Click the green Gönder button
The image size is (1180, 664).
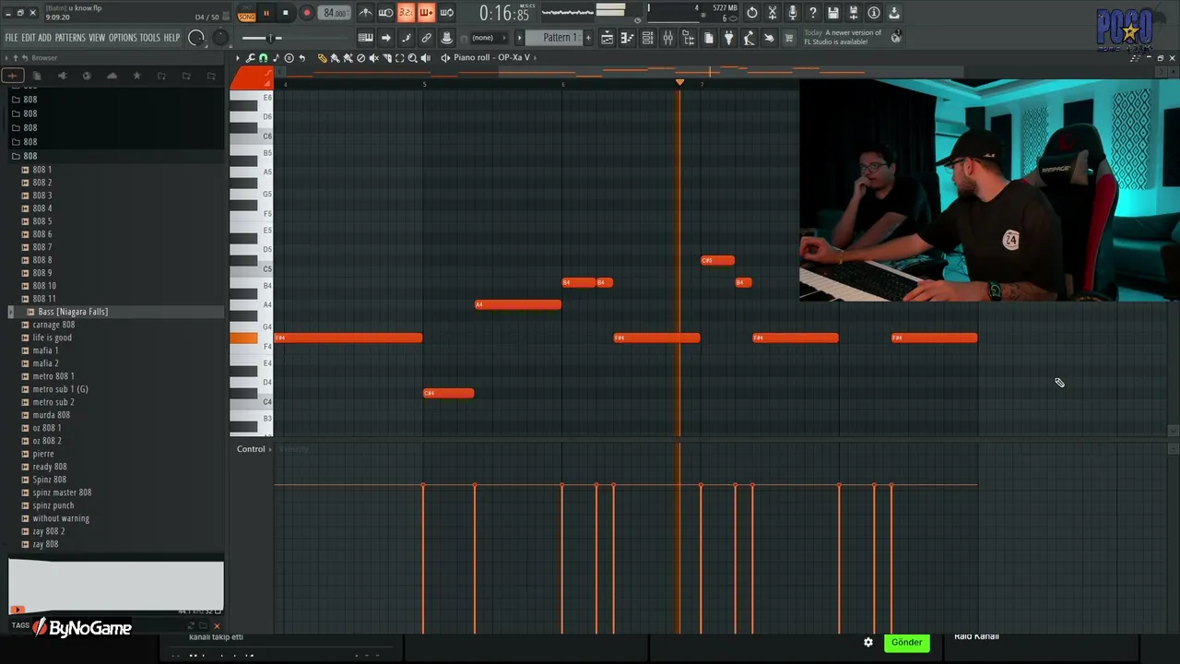click(906, 642)
